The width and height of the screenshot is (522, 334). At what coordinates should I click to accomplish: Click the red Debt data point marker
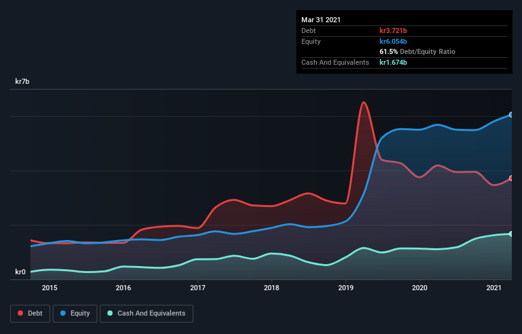click(x=511, y=178)
